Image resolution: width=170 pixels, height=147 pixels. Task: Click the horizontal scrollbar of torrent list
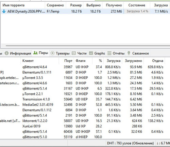pyautogui.click(x=88, y=46)
